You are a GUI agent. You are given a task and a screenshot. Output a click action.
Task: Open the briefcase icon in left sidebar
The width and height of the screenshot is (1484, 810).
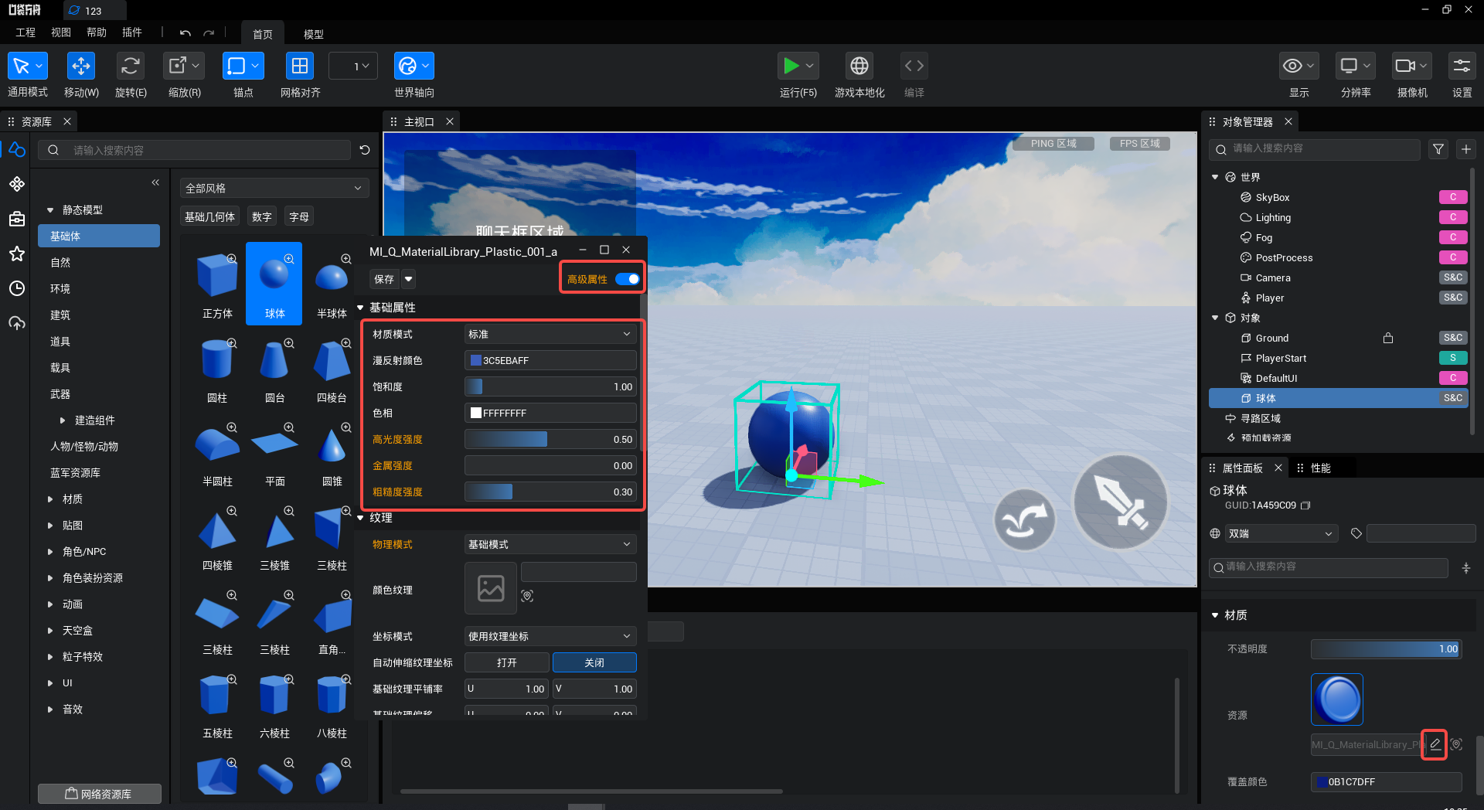(x=17, y=219)
